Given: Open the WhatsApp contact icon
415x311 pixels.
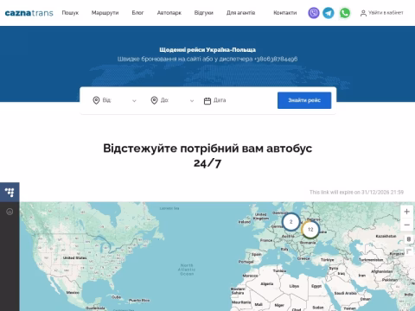Looking at the screenshot, I should [x=345, y=13].
